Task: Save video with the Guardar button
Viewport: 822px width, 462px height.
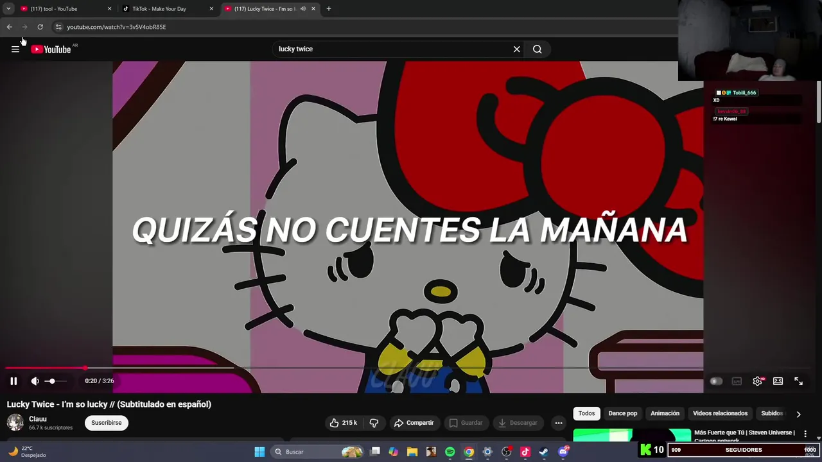Action: [x=466, y=423]
